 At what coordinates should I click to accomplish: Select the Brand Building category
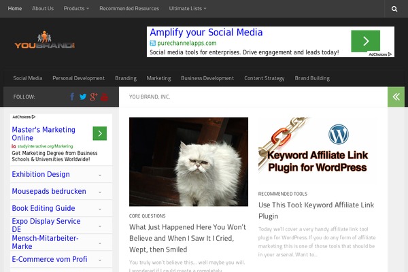pos(312,78)
